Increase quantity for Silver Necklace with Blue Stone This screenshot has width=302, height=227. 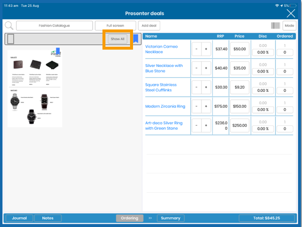(x=206, y=68)
